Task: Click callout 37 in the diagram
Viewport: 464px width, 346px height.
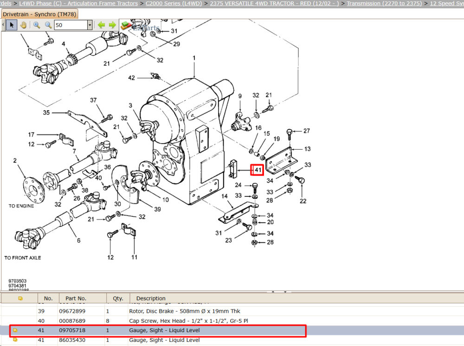Action: [93, 100]
